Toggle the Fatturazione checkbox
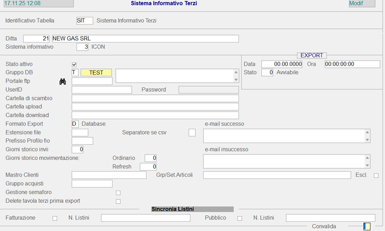385x231 pixels. [x=55, y=219]
